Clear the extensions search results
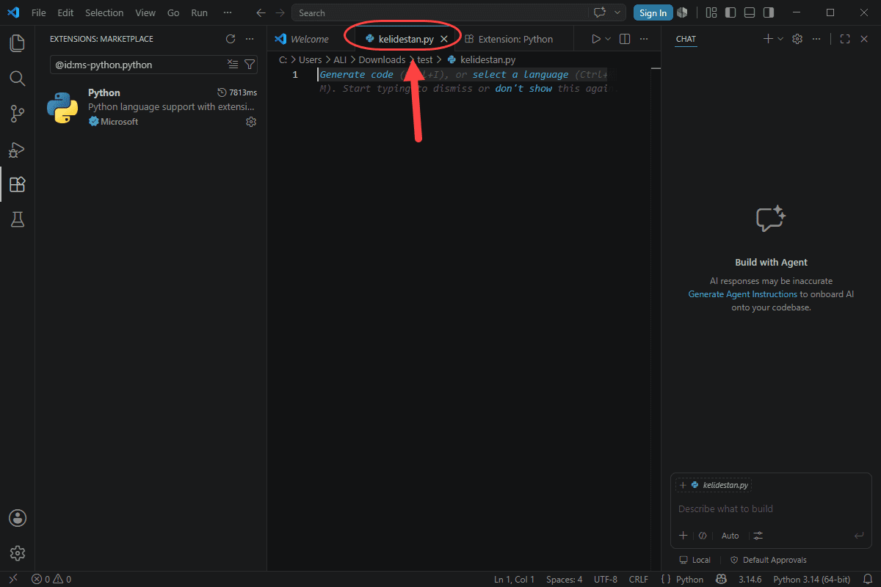 (233, 65)
